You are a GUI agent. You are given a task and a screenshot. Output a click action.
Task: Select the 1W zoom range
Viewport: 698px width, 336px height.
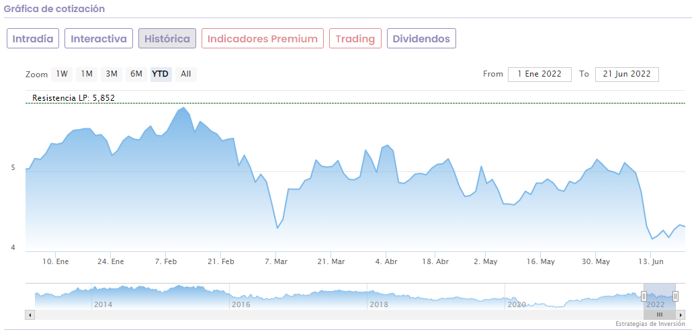click(62, 74)
